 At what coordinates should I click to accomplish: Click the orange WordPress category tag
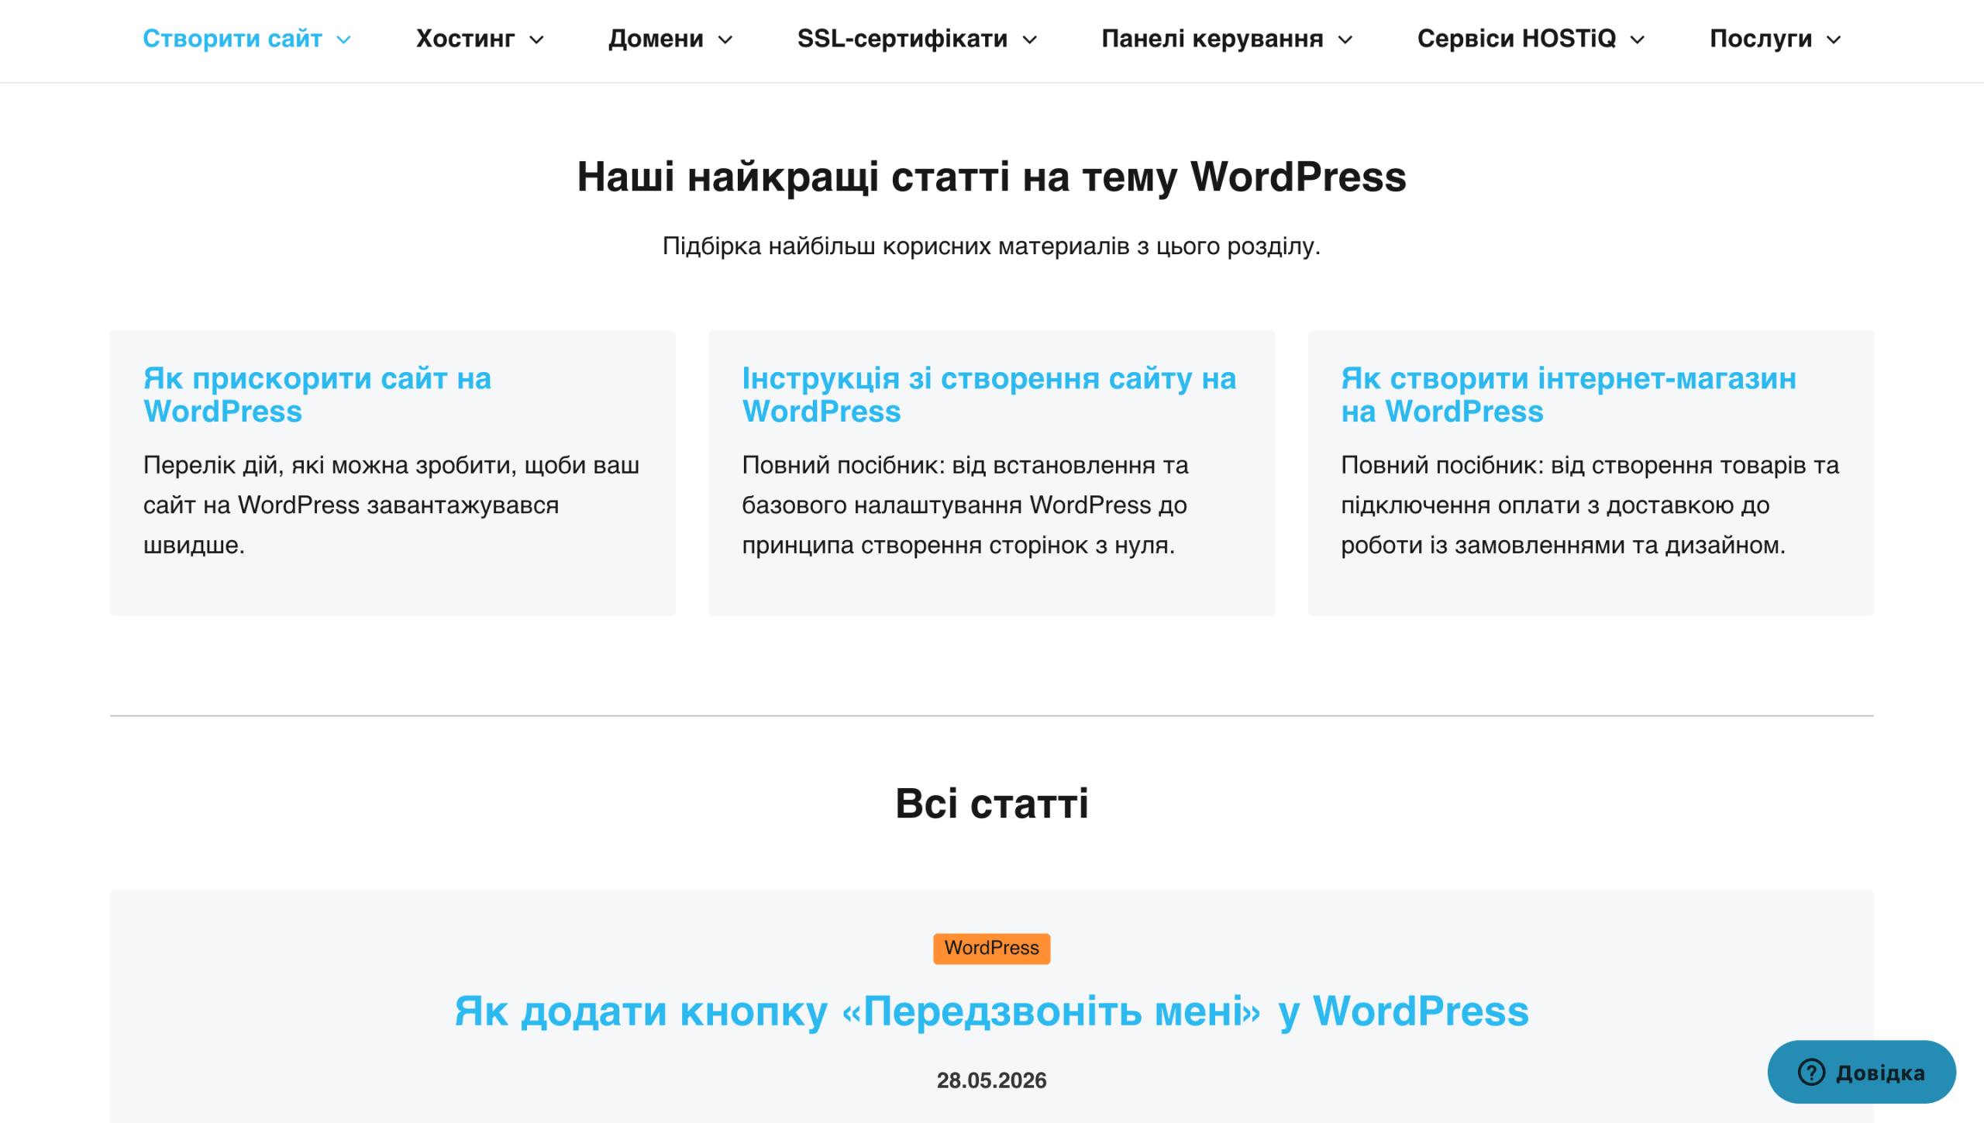991,948
